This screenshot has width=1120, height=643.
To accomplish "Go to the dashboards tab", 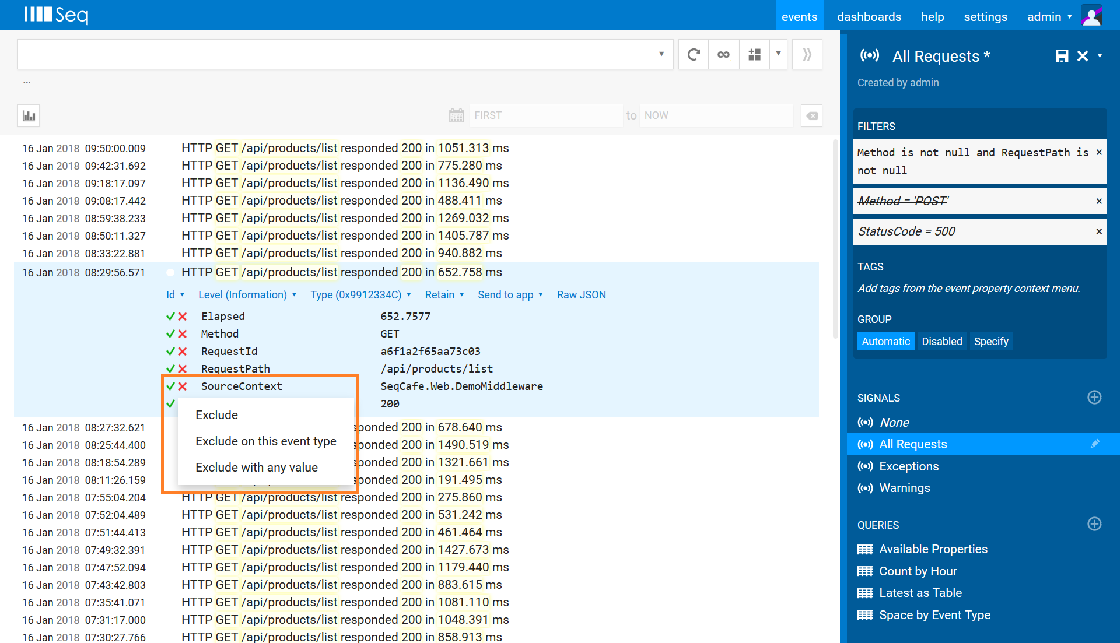I will [869, 17].
